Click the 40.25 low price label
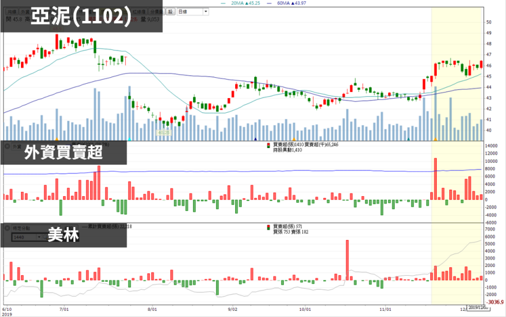 tap(164, 132)
